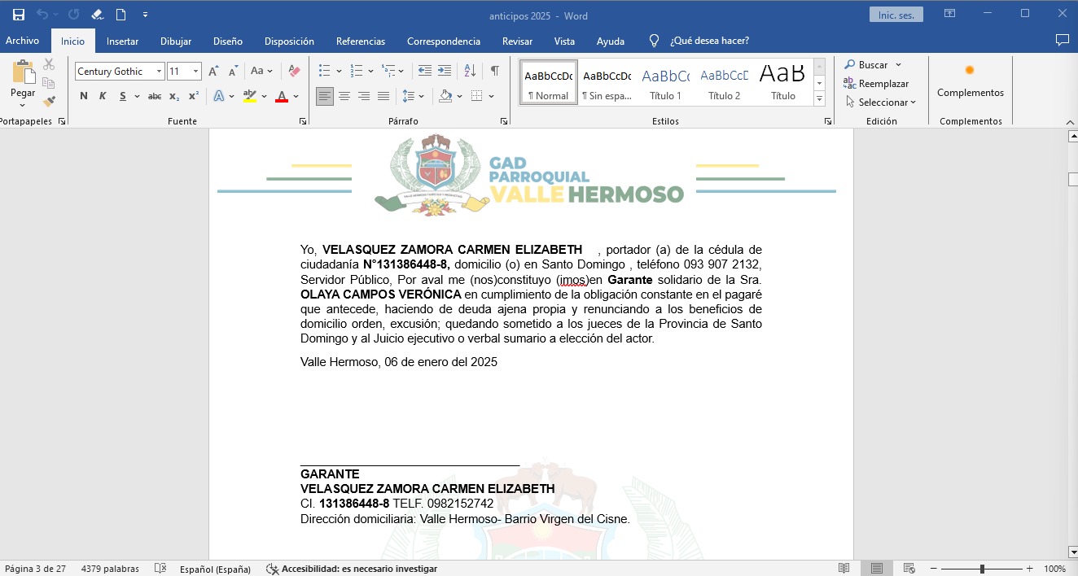Expand the Seleccionar dropdown in Edición
Image resolution: width=1078 pixels, height=576 pixels.
tap(881, 103)
